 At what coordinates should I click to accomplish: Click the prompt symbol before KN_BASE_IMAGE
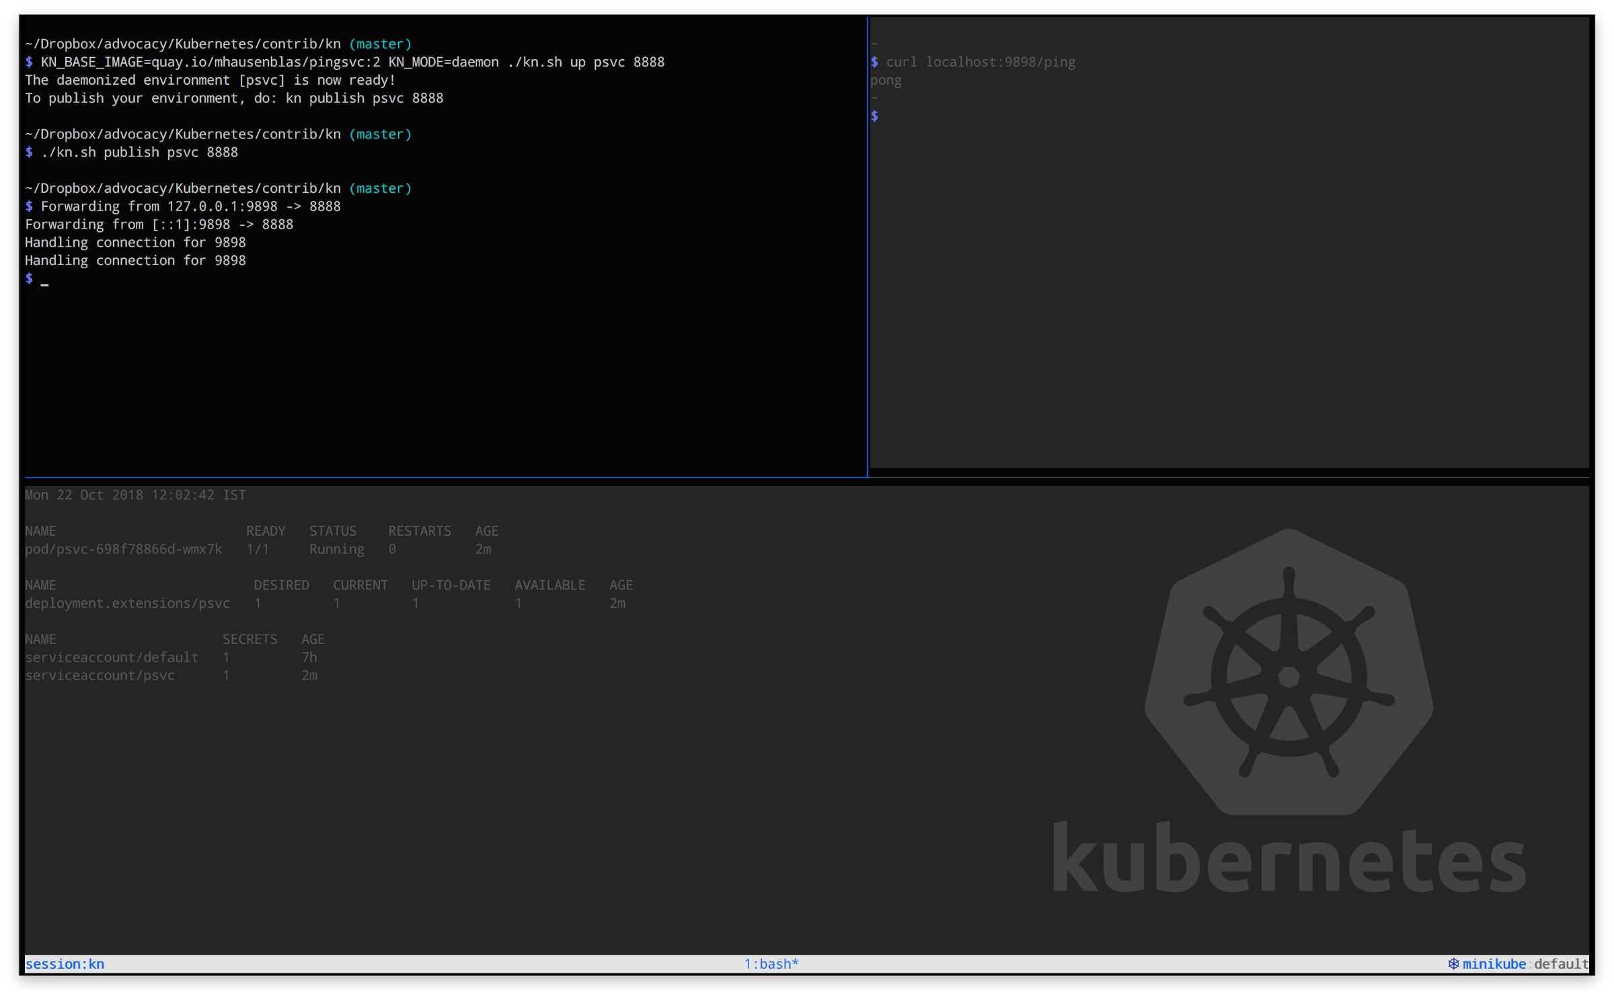29,62
